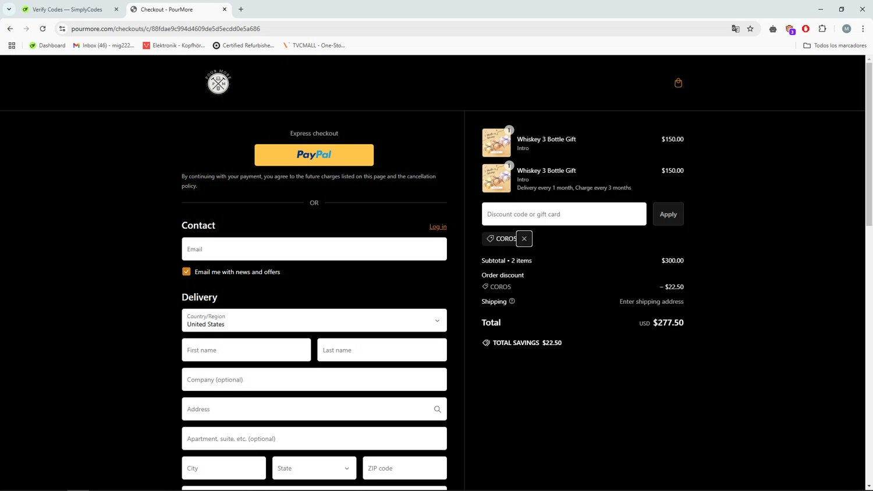Click the address search magnifier icon
The width and height of the screenshot is (873, 491).
click(437, 409)
